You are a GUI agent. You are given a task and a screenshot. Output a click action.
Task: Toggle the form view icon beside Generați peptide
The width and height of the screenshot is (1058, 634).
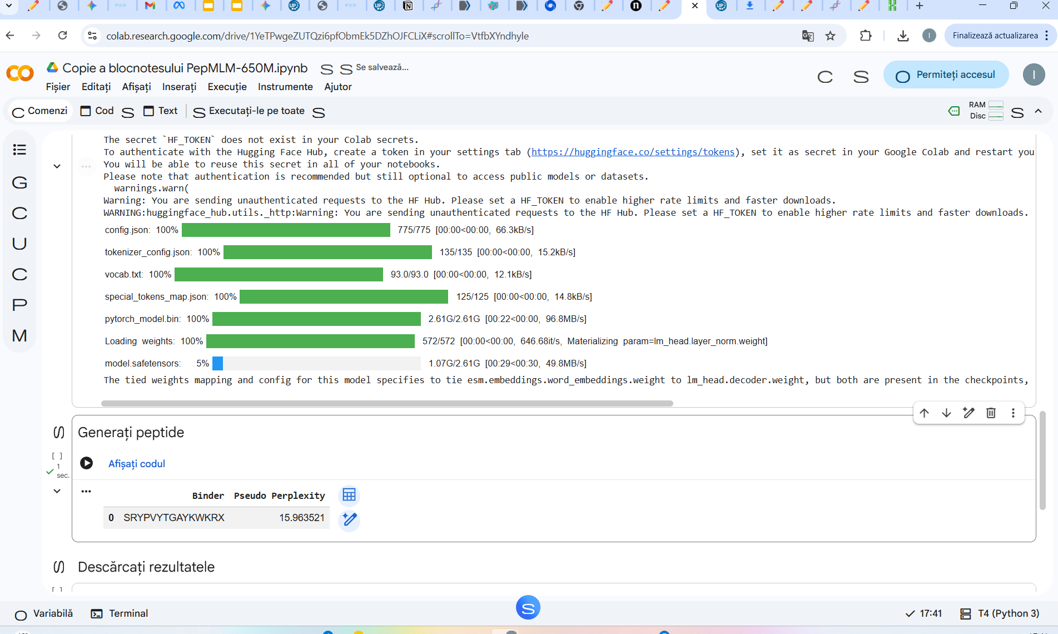[59, 432]
